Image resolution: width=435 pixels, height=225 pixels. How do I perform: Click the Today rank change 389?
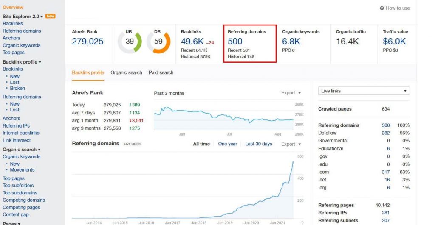click(x=135, y=105)
